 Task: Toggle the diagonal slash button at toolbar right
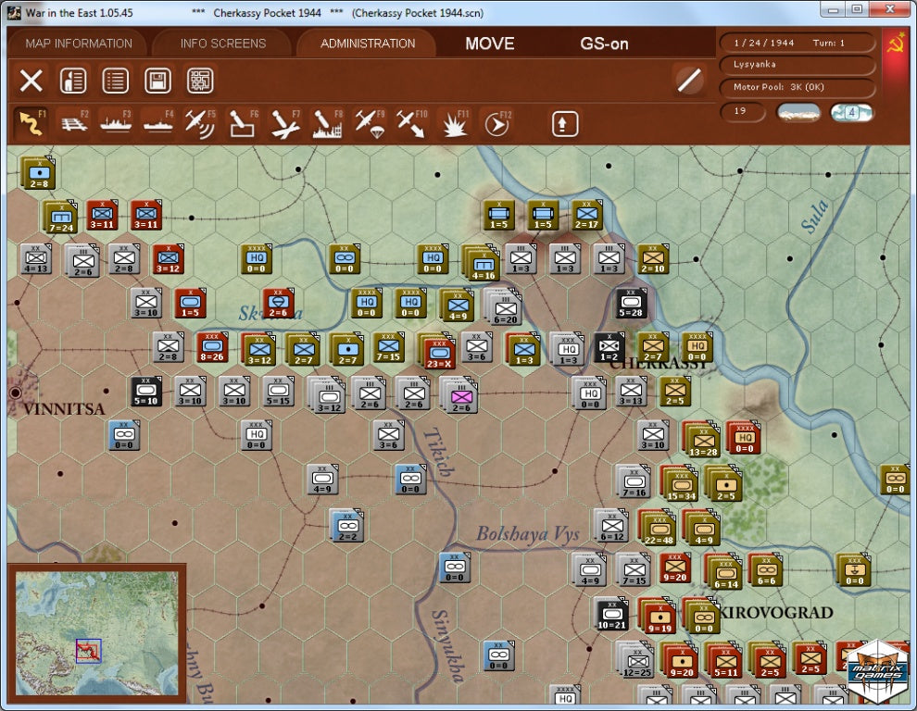click(x=688, y=81)
